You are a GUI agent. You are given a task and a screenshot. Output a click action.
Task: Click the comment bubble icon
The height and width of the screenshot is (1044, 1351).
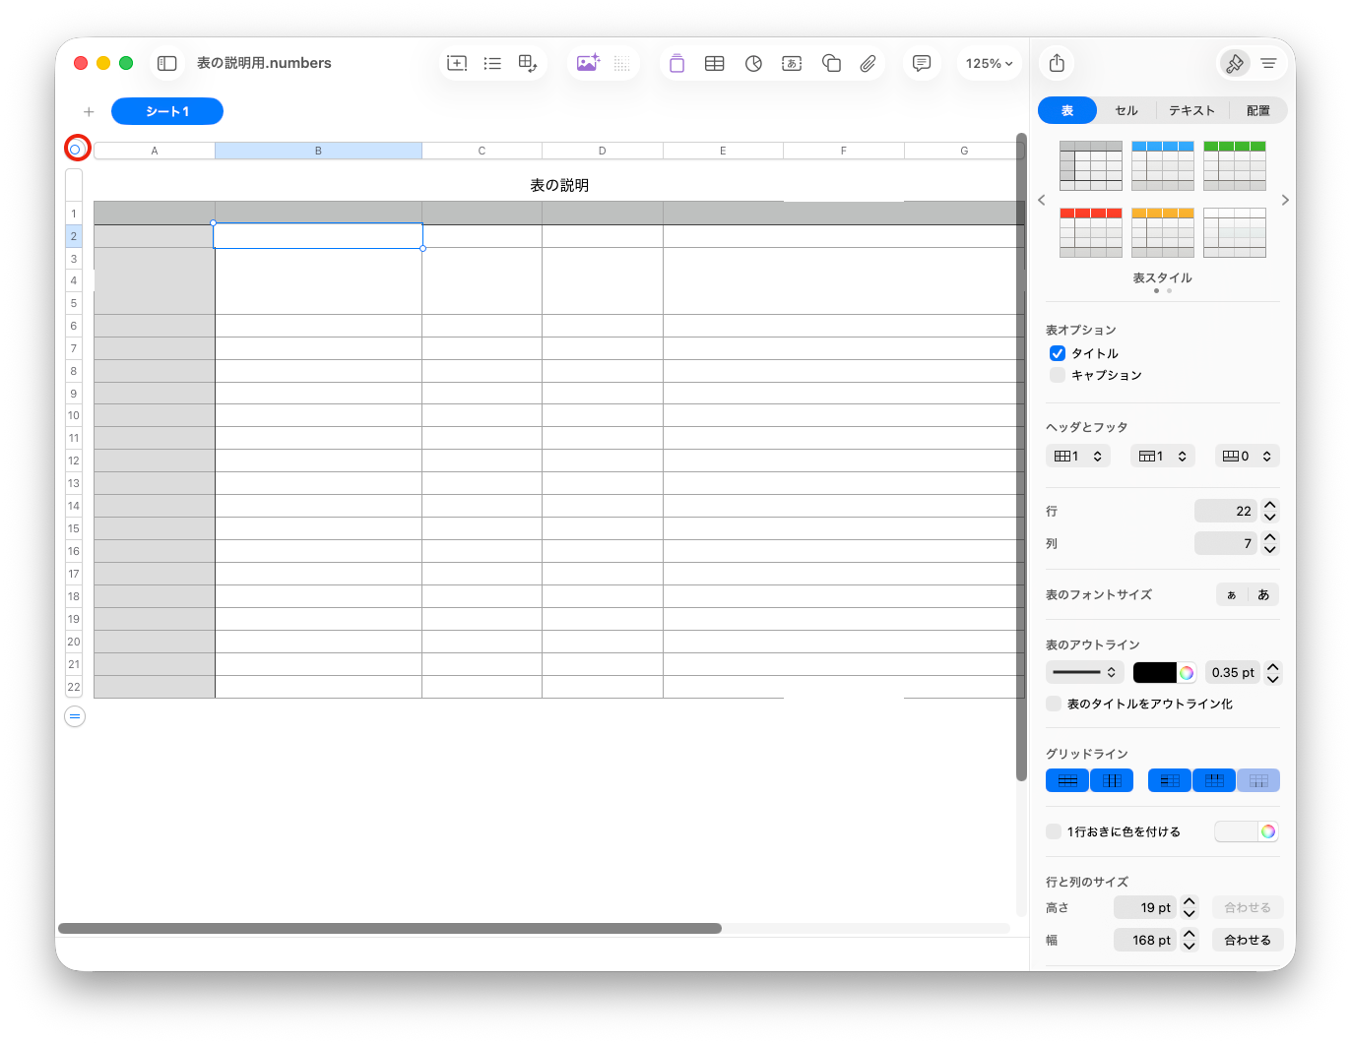coord(922,63)
